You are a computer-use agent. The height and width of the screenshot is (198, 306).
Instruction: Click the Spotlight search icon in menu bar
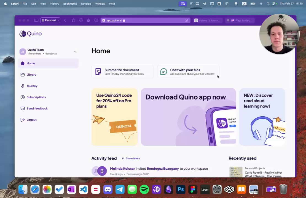[x=268, y=4]
